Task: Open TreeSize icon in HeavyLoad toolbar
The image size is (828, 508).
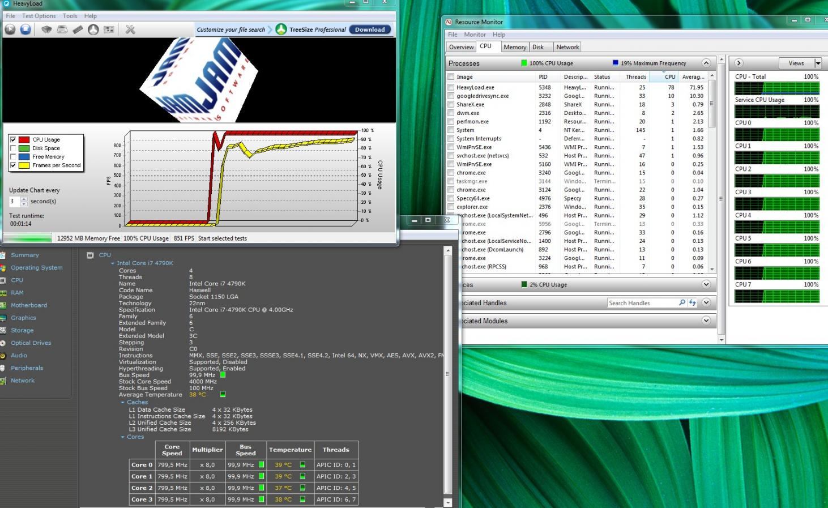Action: click(x=93, y=29)
